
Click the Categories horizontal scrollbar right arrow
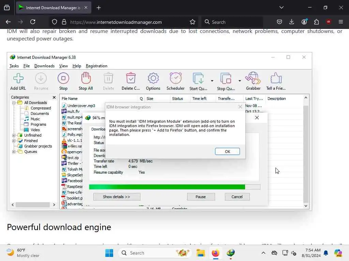[x=54, y=205]
